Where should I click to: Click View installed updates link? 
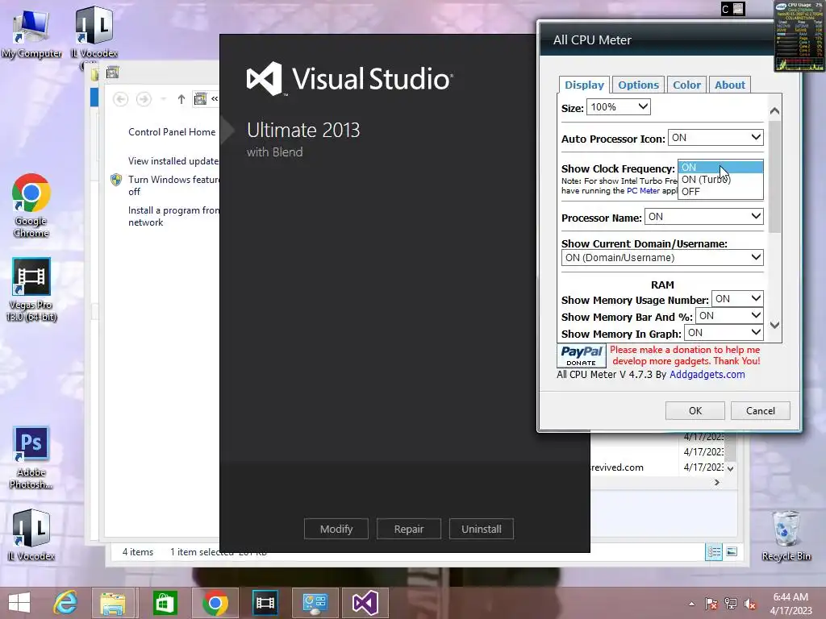[174, 161]
